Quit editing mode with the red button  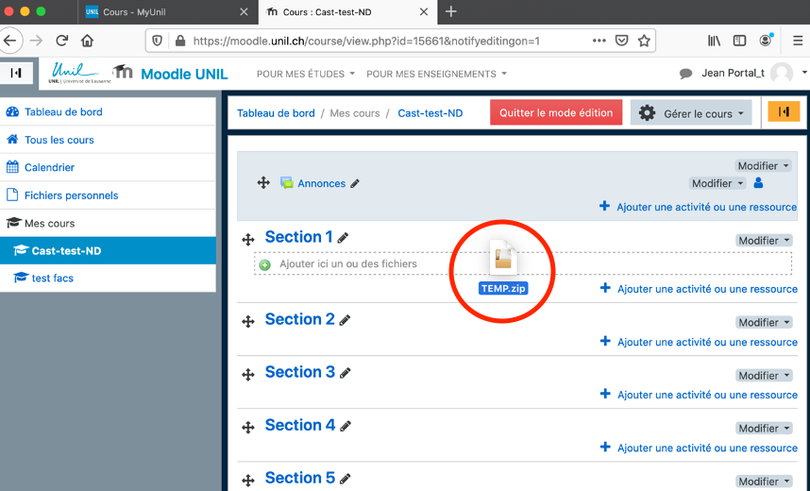(x=556, y=112)
